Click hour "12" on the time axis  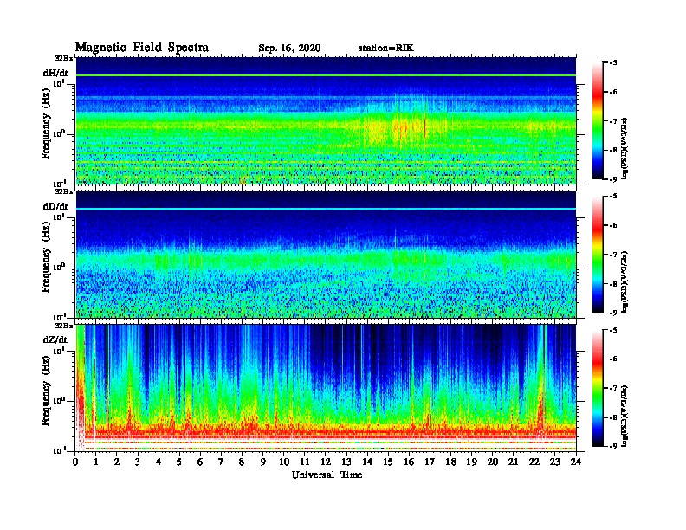tap(326, 462)
